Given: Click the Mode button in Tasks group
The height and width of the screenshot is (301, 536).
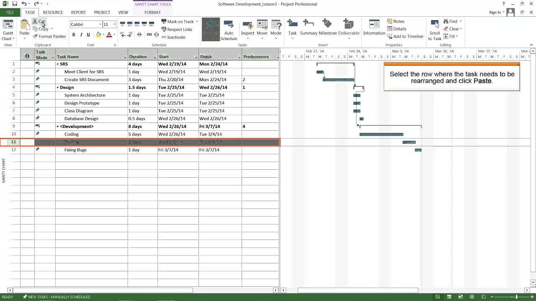Looking at the screenshot, I should tap(276, 30).
